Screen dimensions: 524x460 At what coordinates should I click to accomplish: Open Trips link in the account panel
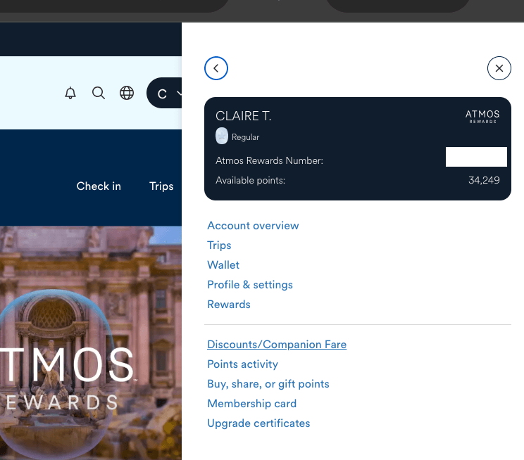[219, 245]
